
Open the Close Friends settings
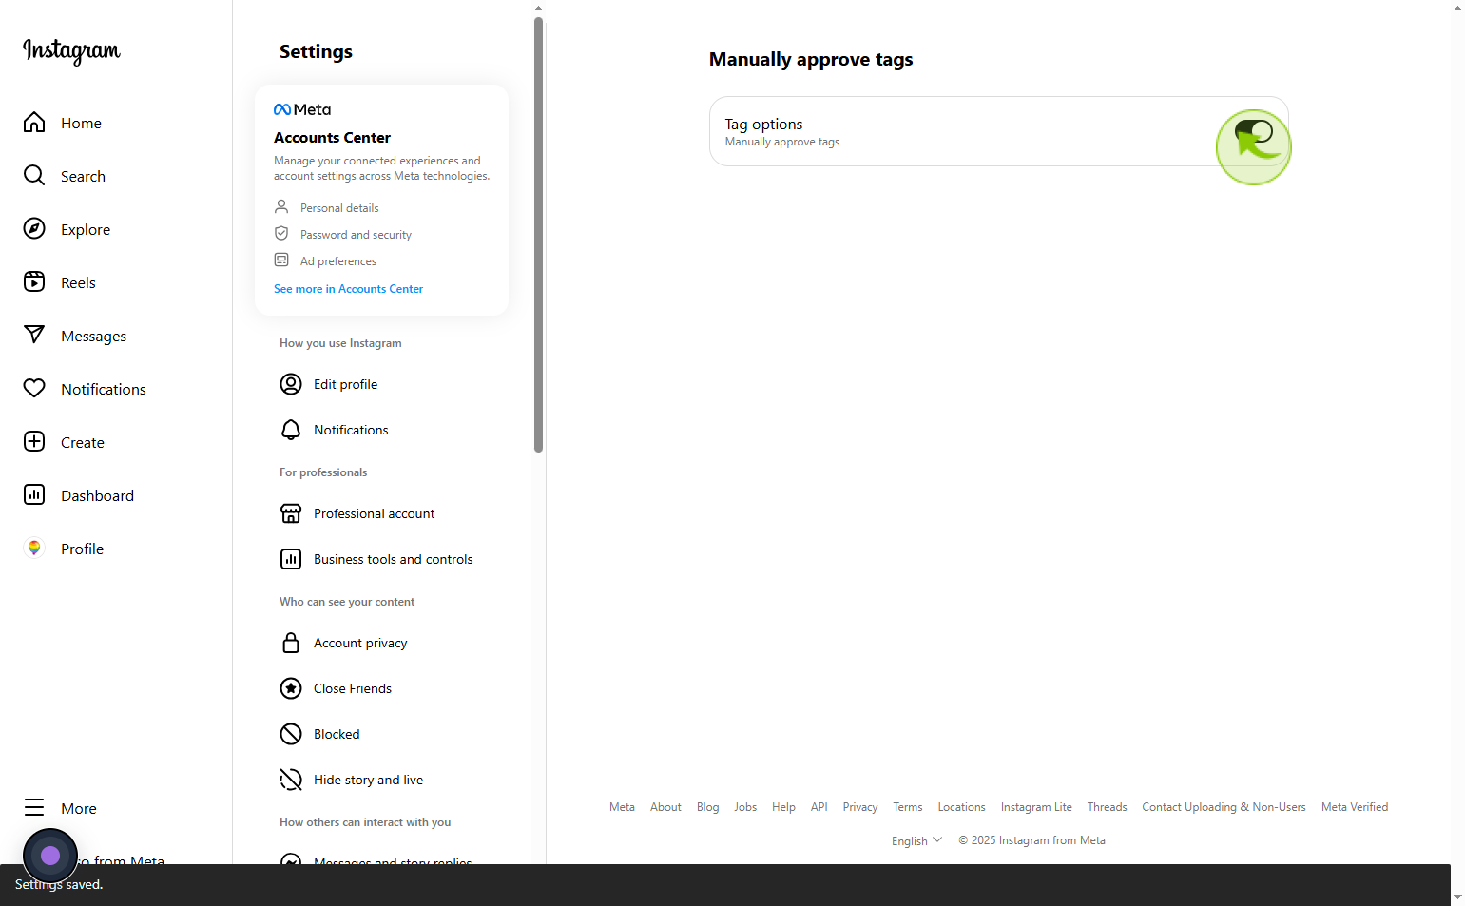coord(382,688)
